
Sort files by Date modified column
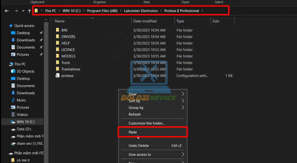point(145,21)
